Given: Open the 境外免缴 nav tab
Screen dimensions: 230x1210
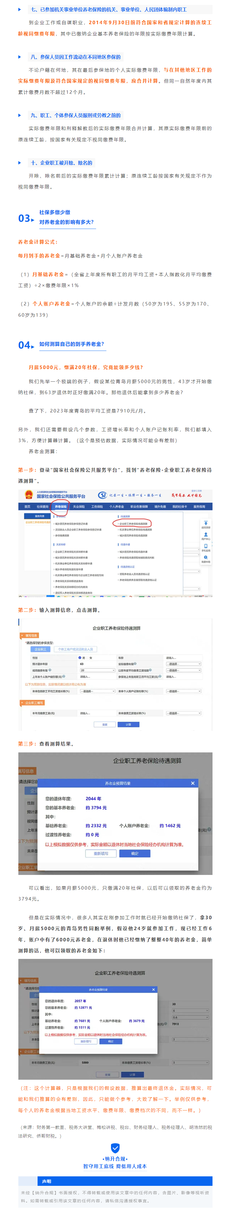Looking at the screenshot, I should [160, 506].
